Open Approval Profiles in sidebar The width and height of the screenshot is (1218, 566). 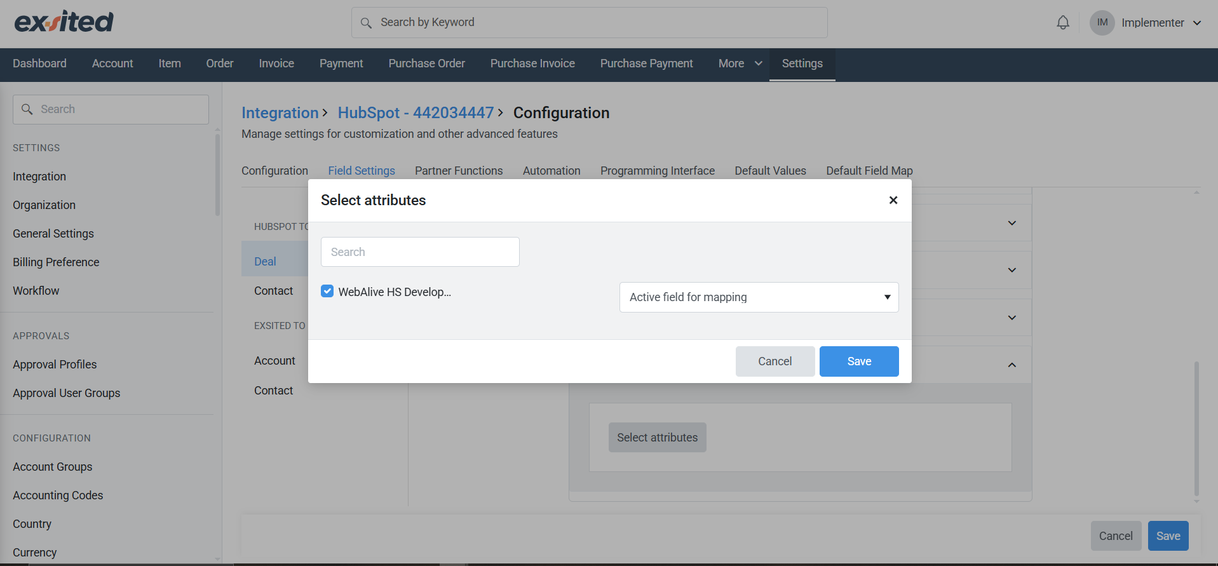[x=55, y=365]
